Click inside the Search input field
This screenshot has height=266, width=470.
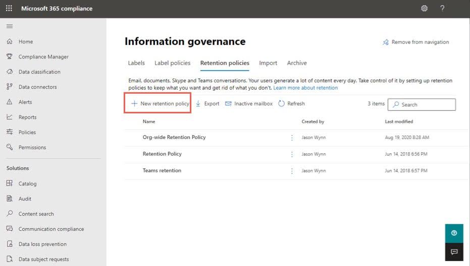tap(422, 105)
